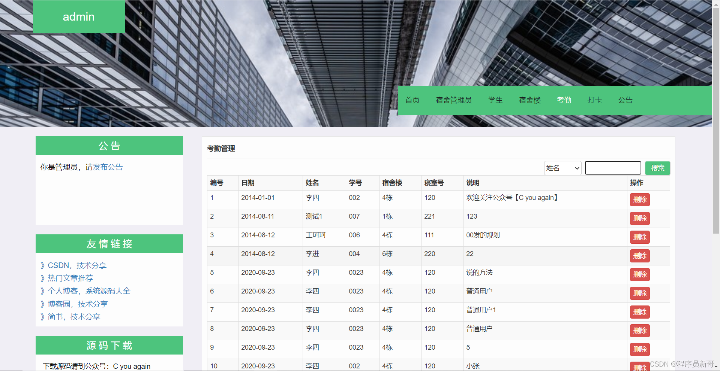Open the 公告 item in the green nav bar

625,100
